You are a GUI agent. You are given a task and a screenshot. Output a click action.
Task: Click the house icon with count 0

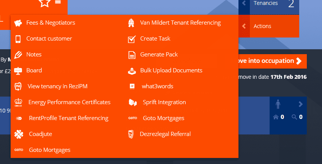tap(276, 117)
